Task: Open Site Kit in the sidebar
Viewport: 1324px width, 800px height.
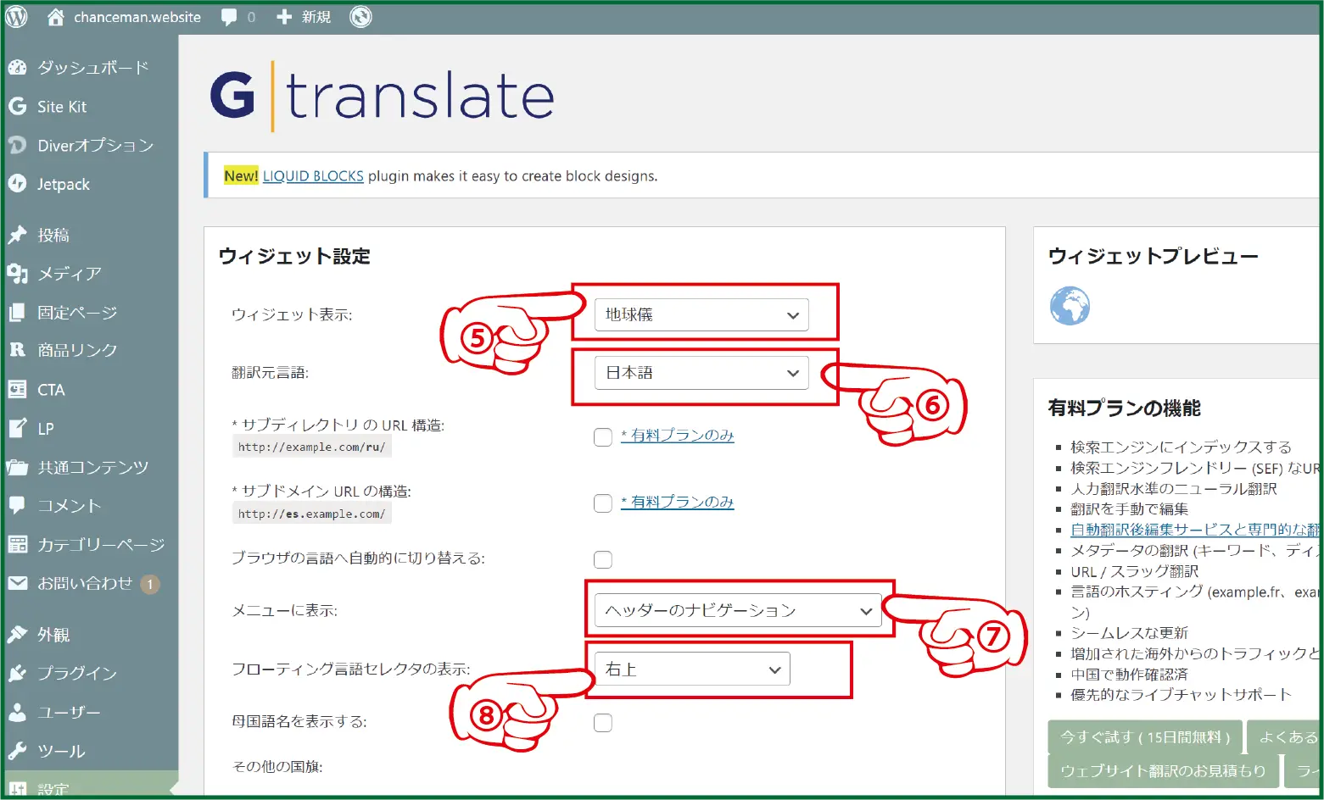Action: coord(61,107)
